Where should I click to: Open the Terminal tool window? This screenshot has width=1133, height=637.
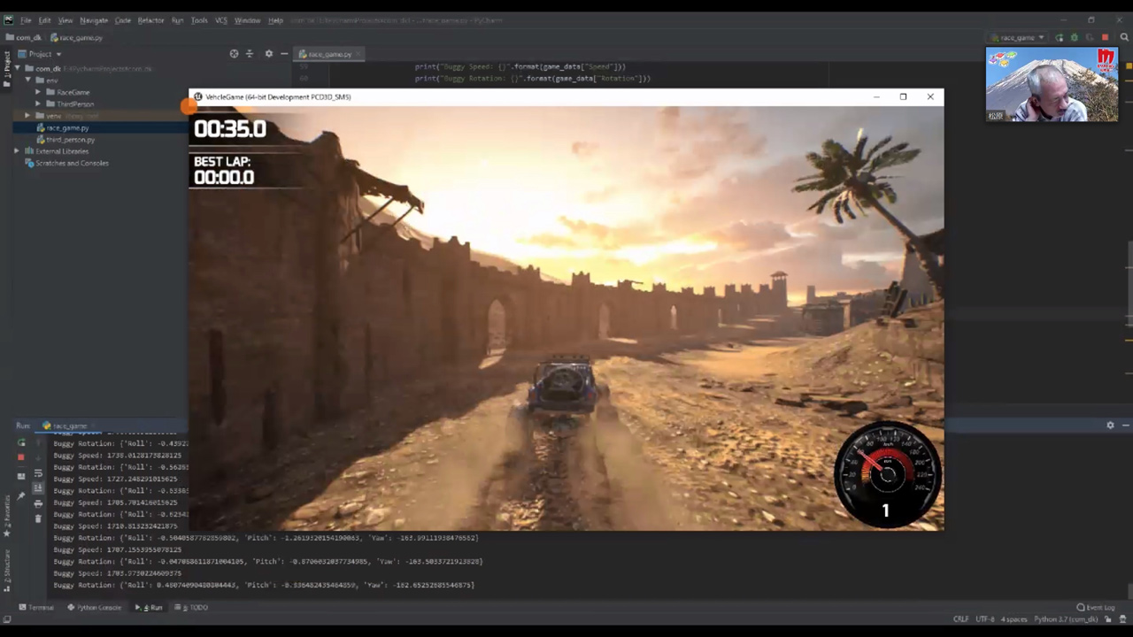tap(36, 608)
